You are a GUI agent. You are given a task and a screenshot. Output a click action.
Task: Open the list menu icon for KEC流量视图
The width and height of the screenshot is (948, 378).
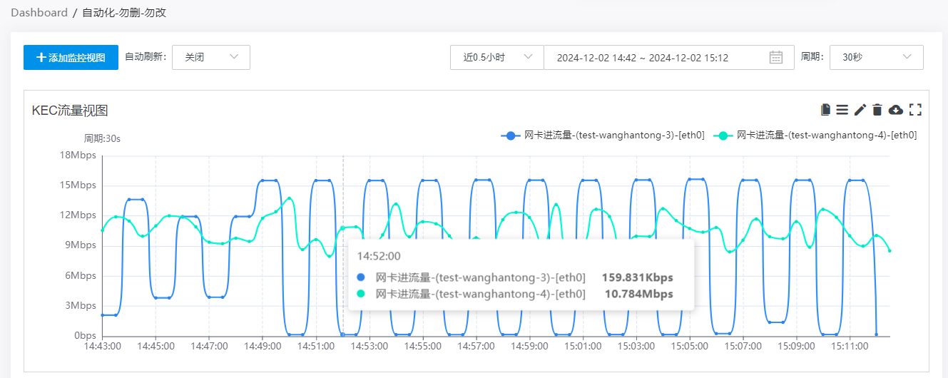click(x=842, y=110)
